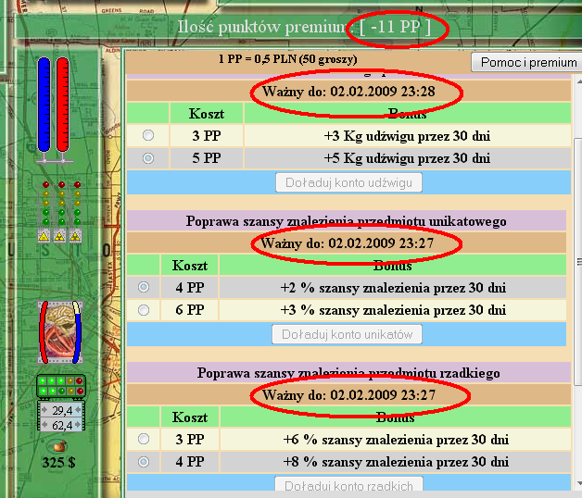Choose the 4 PP +2 % szansy radio
This screenshot has width=582, height=498.
[144, 288]
